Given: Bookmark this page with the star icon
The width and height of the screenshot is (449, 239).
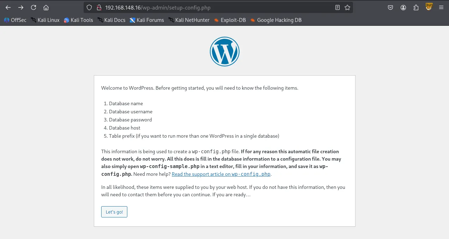Looking at the screenshot, I should tap(347, 7).
